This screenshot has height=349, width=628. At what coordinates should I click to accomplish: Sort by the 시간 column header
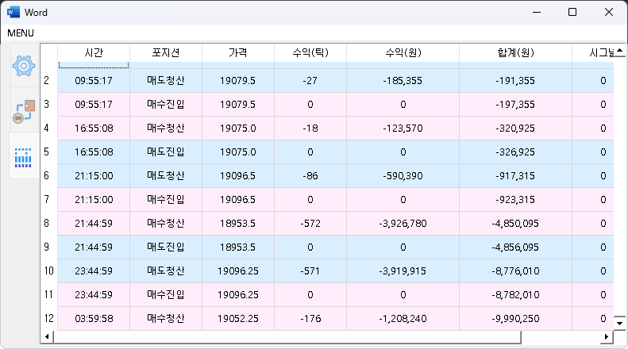pos(94,52)
